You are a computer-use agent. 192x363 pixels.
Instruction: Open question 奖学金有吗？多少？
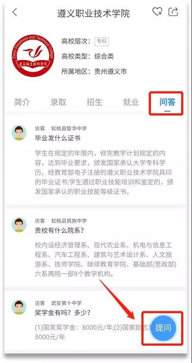[x=62, y=313]
